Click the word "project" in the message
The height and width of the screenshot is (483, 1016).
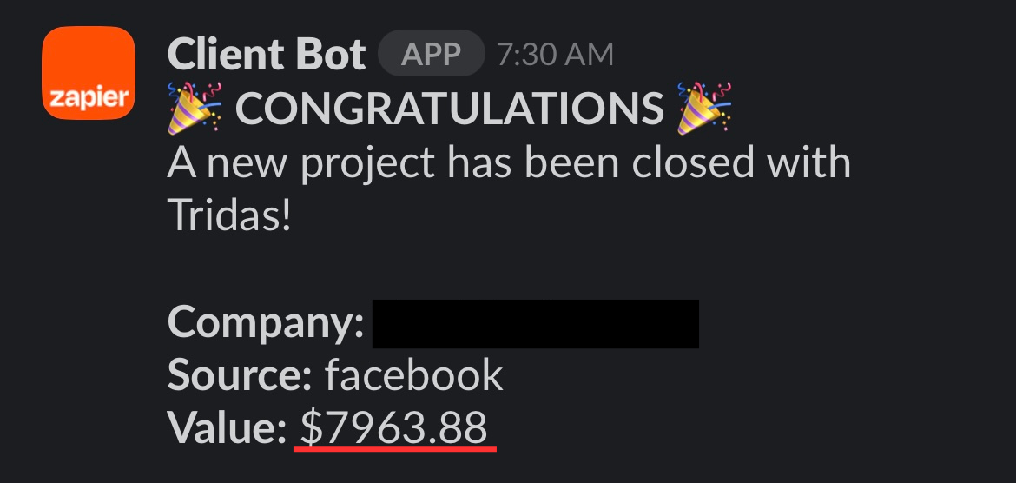(x=366, y=165)
